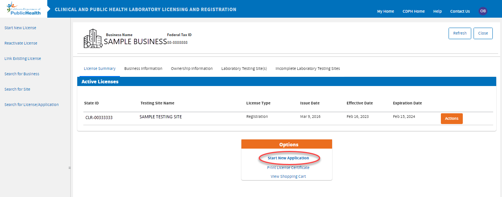Open Actions for CLR-00333333 license
Screen dimensions: 502x197
pos(452,119)
